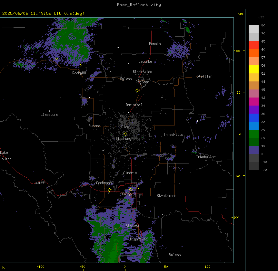Click the Lacombe city label
Screen dimensions: 278x271
click(x=145, y=61)
